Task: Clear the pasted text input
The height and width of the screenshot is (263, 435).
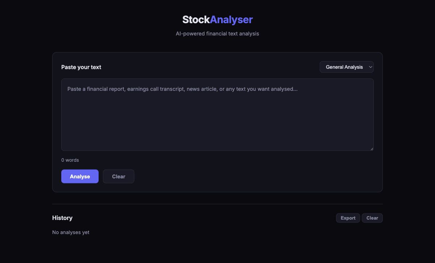Action: (x=119, y=176)
